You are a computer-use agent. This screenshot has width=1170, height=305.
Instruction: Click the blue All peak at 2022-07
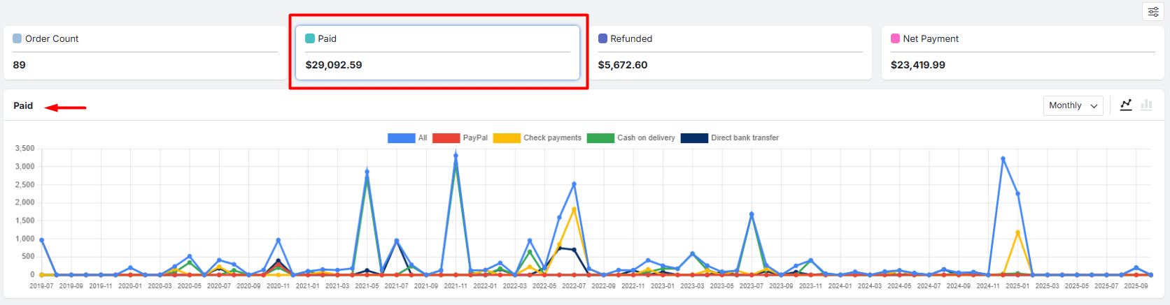[574, 184]
